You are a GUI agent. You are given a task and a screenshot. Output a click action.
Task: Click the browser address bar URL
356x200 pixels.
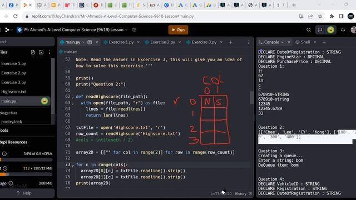(112, 16)
